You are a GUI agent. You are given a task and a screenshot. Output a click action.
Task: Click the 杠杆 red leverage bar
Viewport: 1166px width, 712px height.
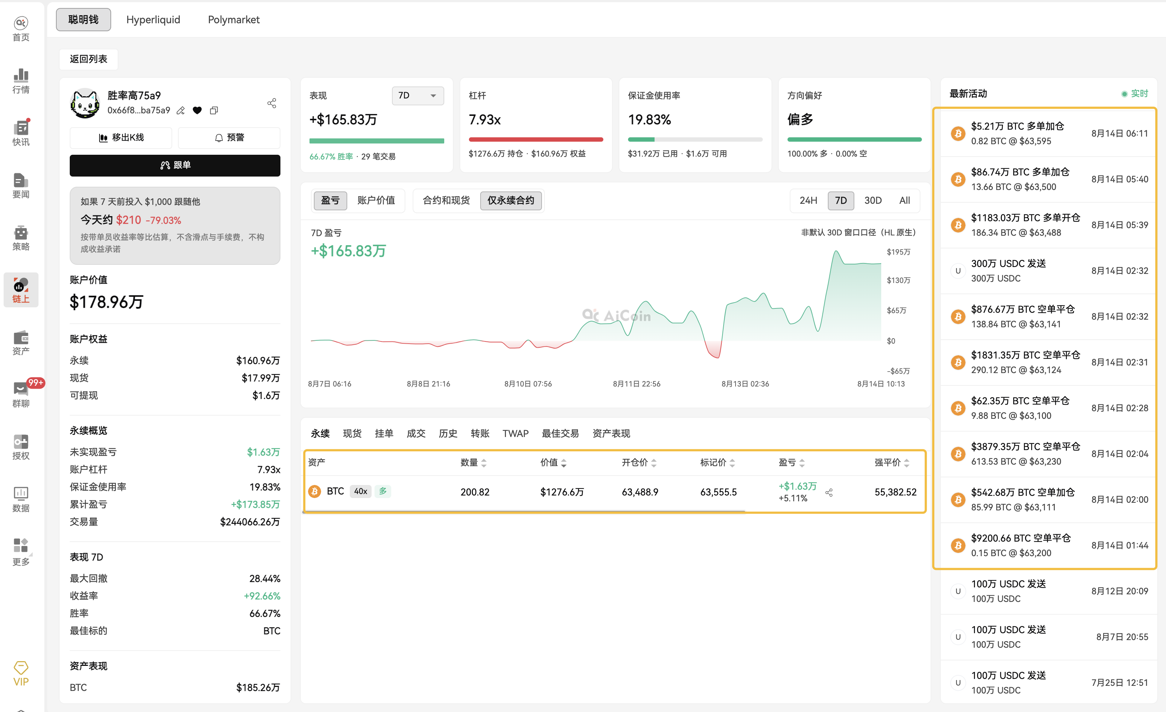(536, 139)
